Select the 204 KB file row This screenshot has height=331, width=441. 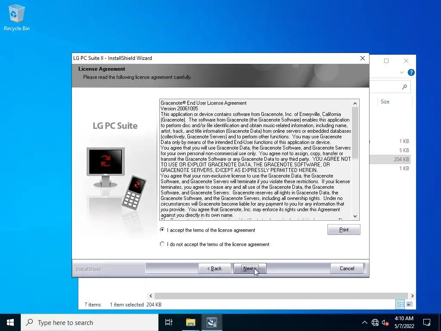tap(390, 159)
